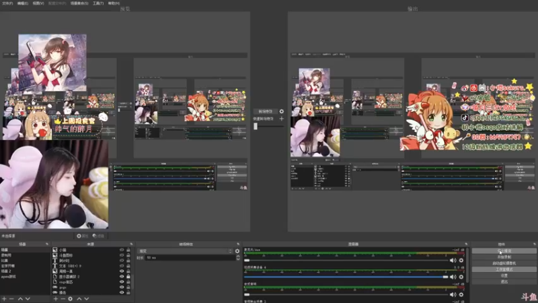Toggle visibility of the first source row
Screen dimensions: 538x303
pyautogui.click(x=122, y=250)
